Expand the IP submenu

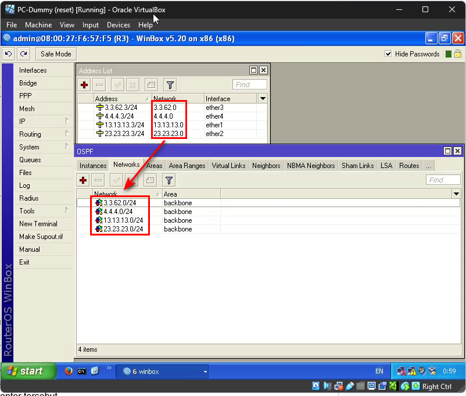[x=67, y=121]
